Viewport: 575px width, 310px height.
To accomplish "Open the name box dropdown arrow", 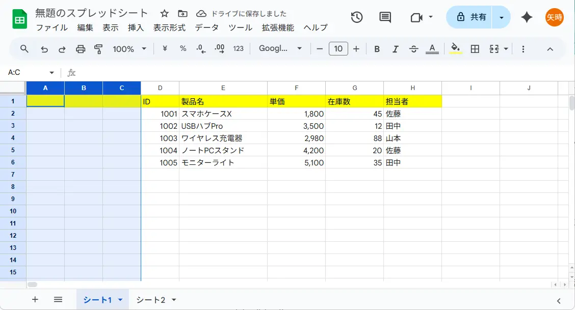I will [51, 73].
